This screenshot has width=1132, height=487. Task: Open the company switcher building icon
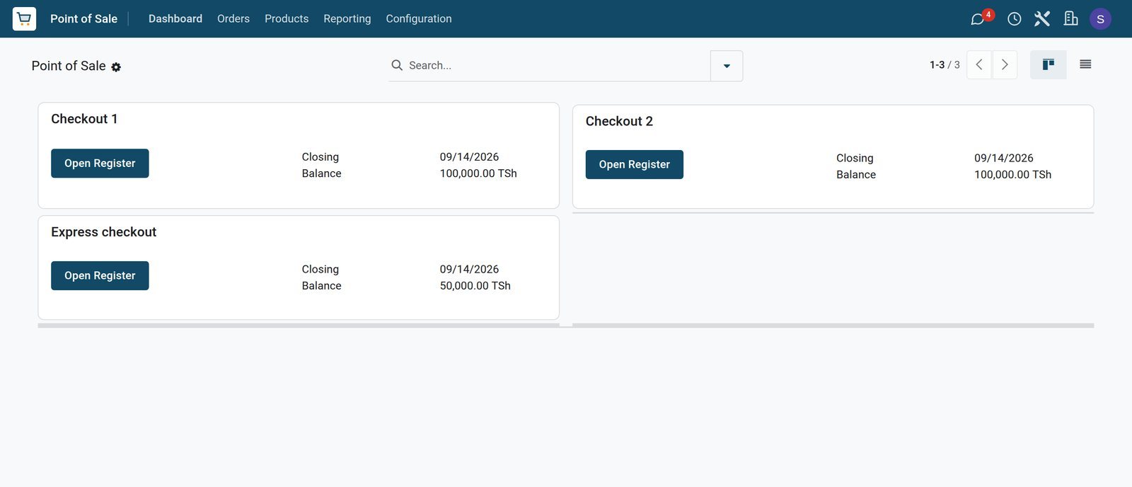pyautogui.click(x=1070, y=18)
